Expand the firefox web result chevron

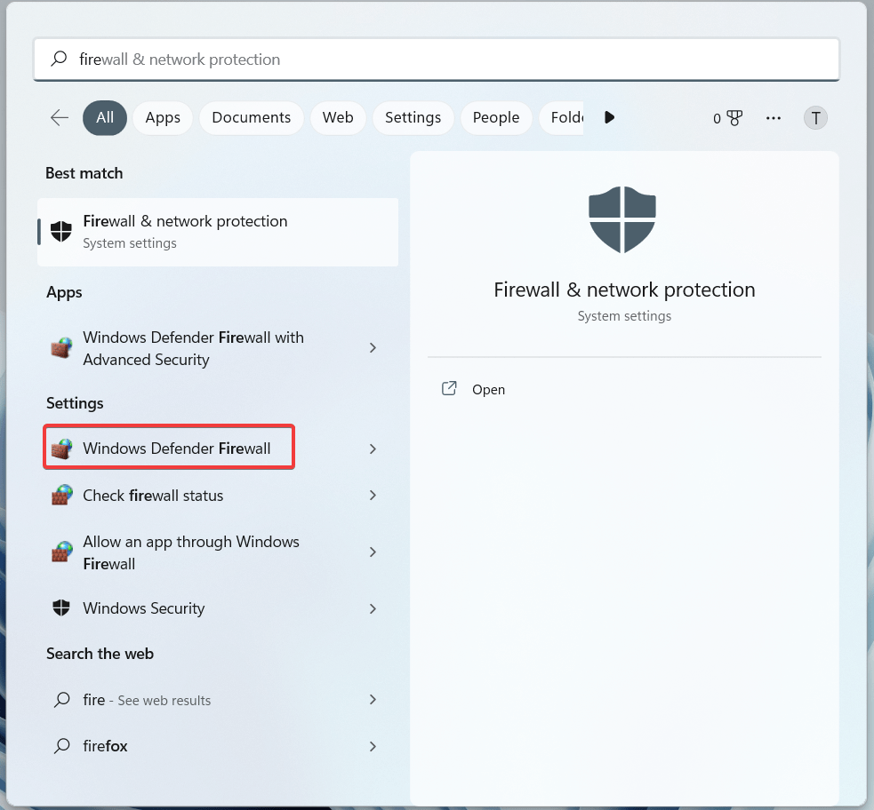[373, 747]
